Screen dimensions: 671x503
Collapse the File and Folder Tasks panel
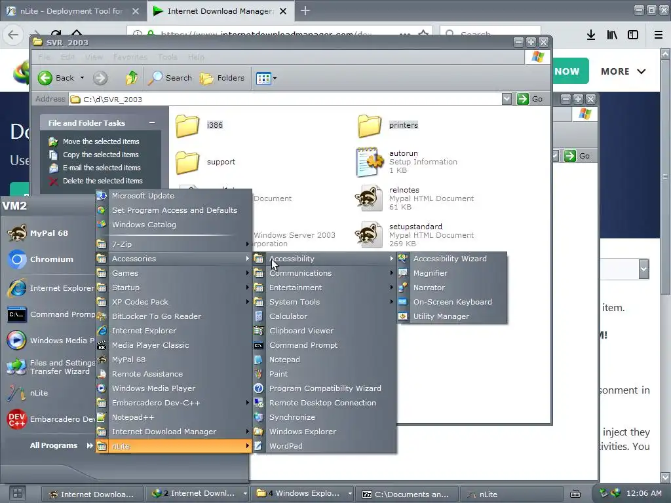coord(152,122)
